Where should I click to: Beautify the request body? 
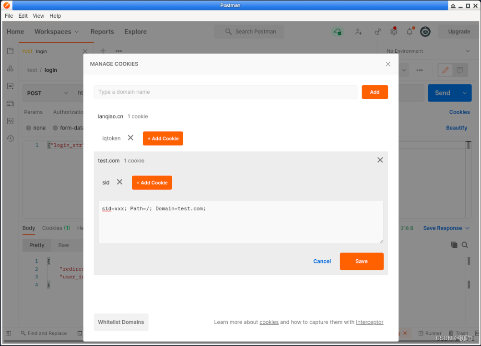(457, 128)
